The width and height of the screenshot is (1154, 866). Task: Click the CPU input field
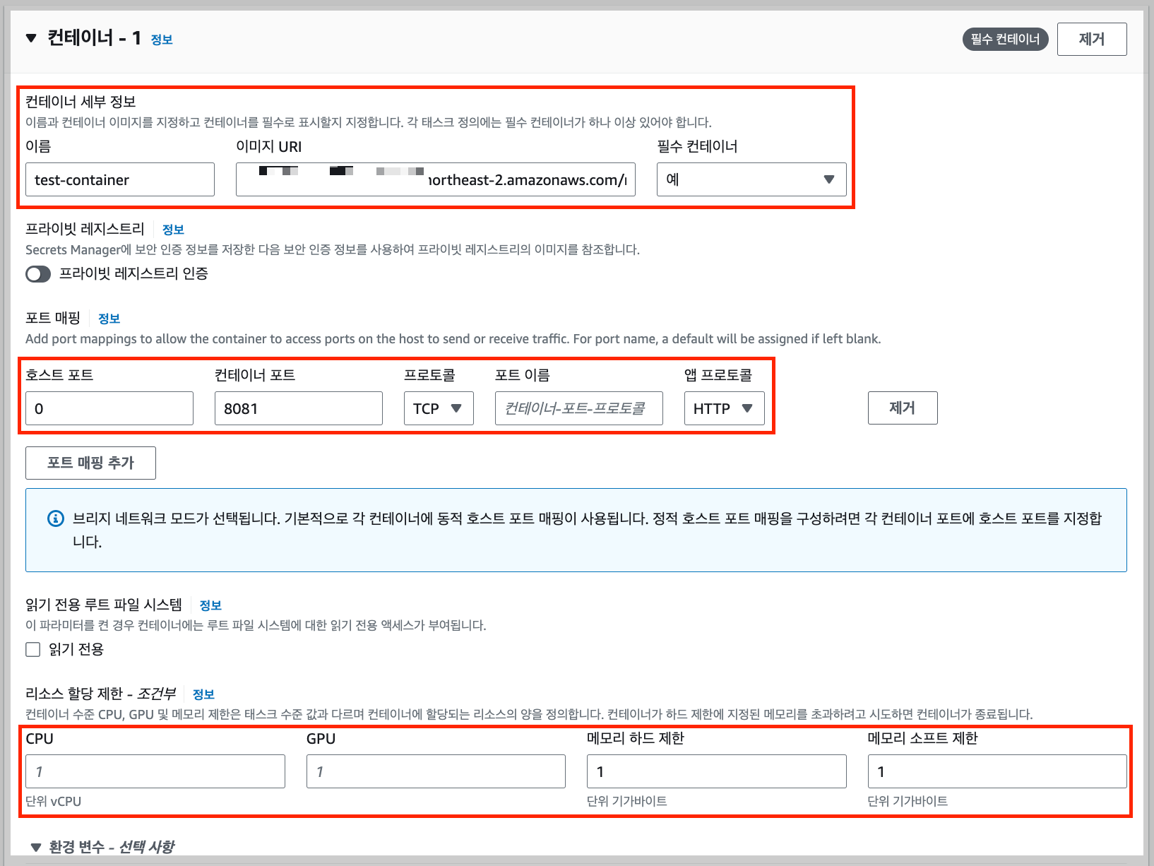click(155, 771)
